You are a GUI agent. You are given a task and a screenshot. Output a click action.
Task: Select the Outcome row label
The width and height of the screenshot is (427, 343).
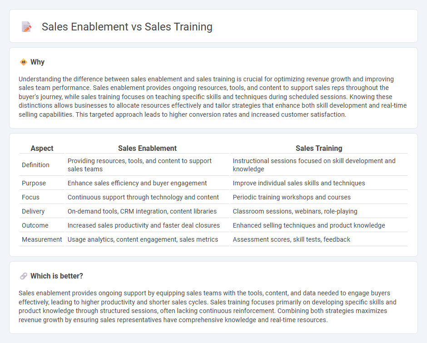click(35, 225)
